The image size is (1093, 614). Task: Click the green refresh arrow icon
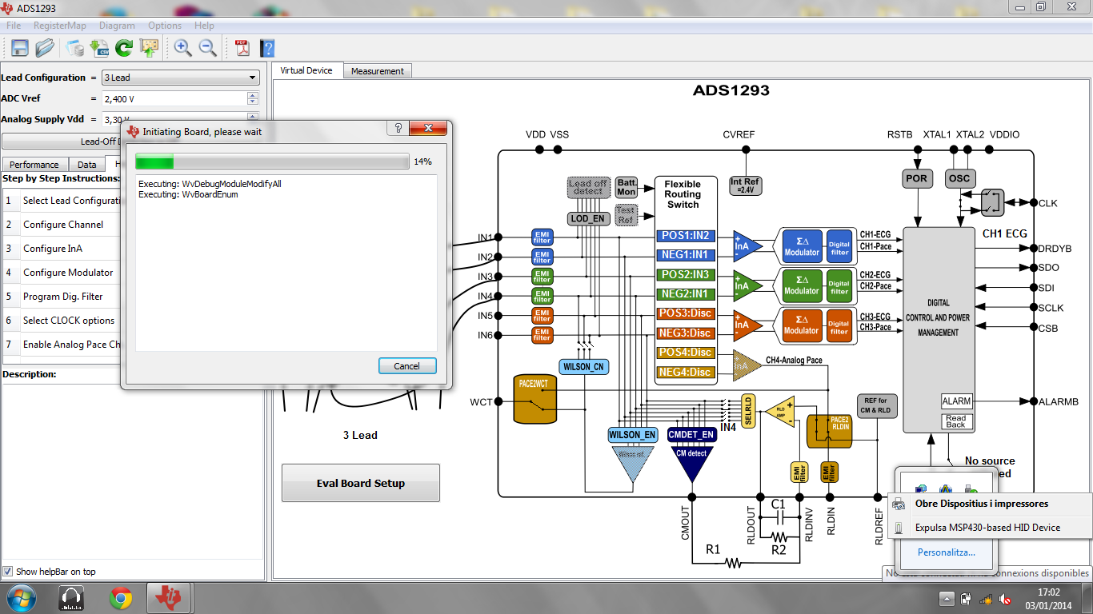[124, 48]
